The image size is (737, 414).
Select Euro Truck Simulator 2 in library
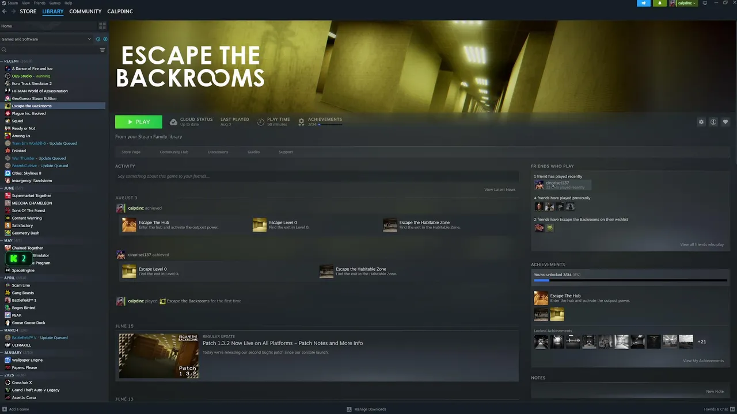tap(32, 83)
